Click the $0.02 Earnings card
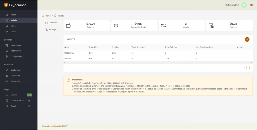Image resolution: width=257 pixels, height=130 pixels. pyautogui.click(x=229, y=26)
